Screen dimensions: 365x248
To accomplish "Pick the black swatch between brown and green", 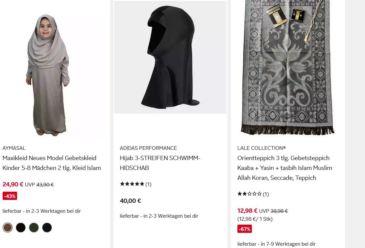I will click(x=21, y=228).
